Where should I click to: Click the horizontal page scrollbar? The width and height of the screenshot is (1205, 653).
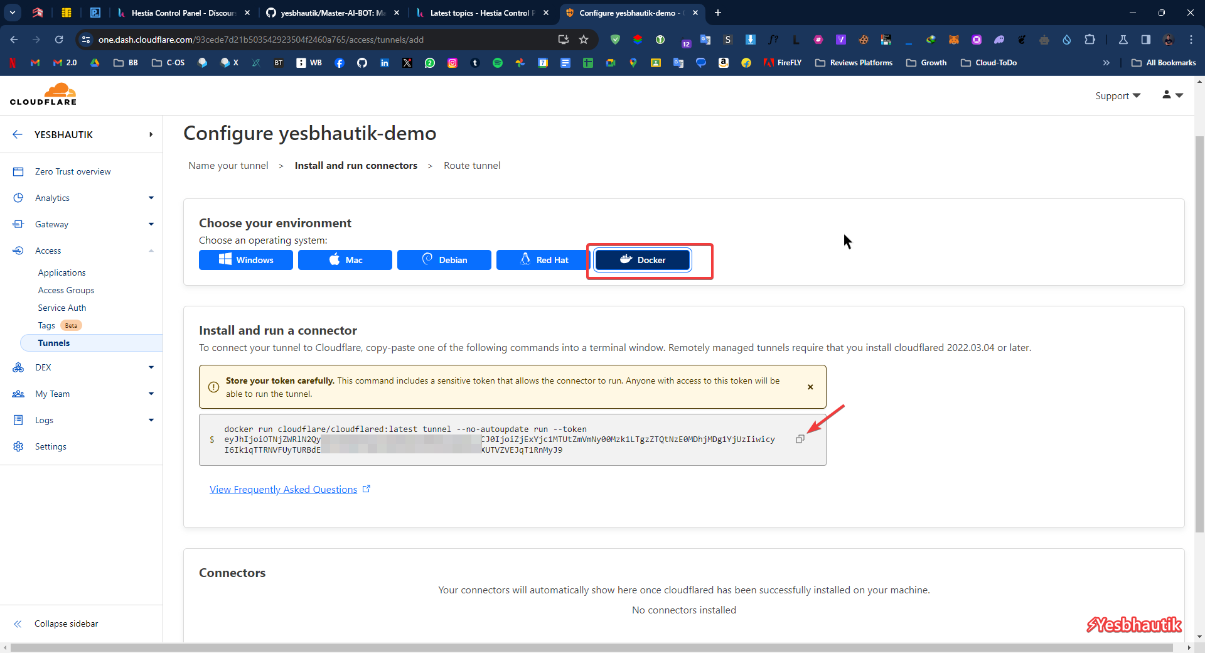(x=592, y=647)
